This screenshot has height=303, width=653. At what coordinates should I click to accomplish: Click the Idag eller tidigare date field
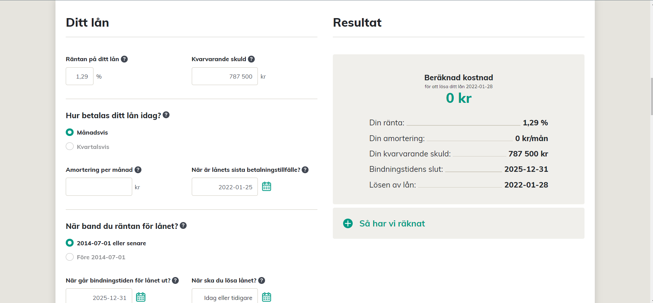point(225,297)
